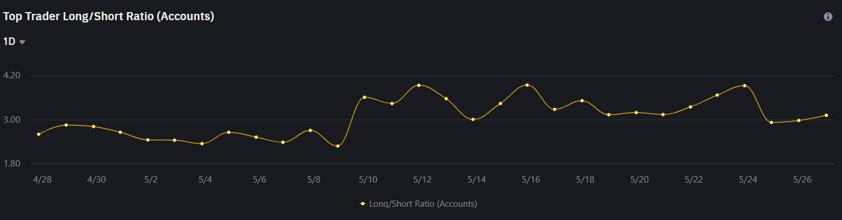This screenshot has width=842, height=220.
Task: Click the 4.20 y-axis label
Action: click(12, 75)
